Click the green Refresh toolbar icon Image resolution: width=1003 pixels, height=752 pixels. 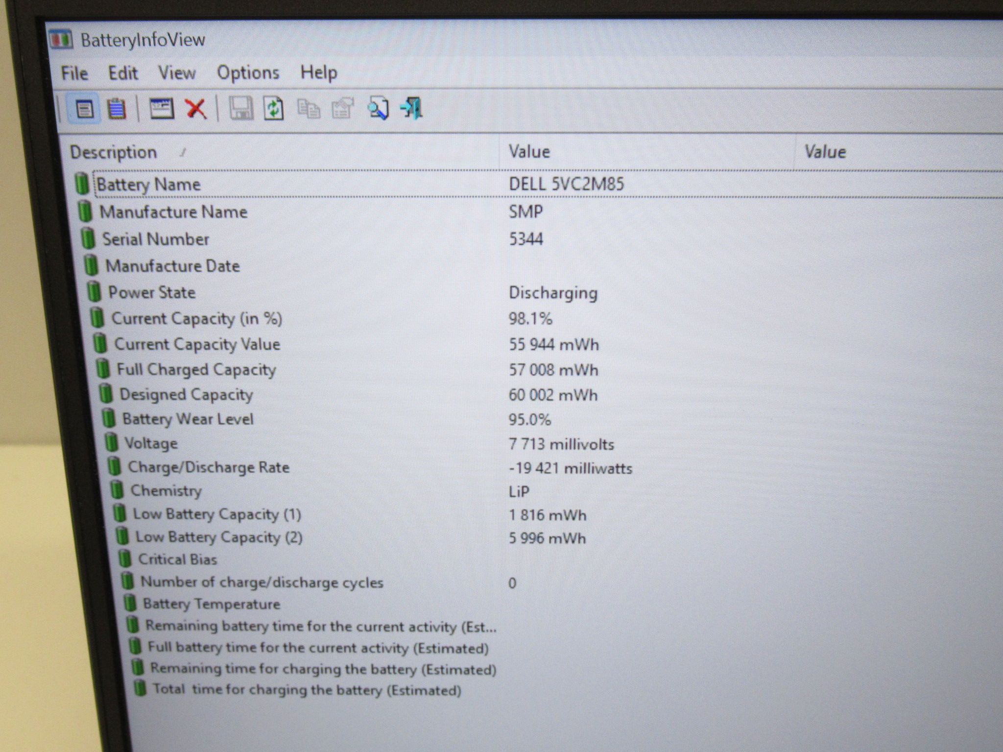(x=274, y=108)
